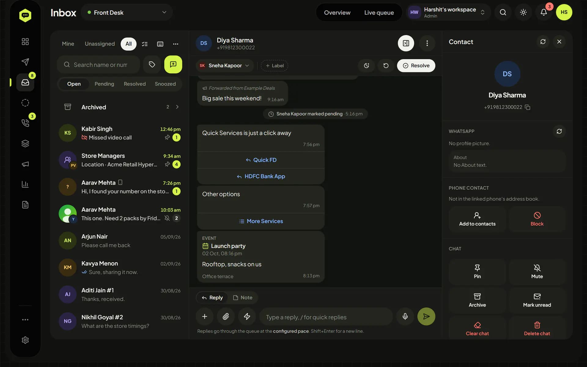Select the Pending status tab
This screenshot has width=587, height=367.
click(104, 84)
